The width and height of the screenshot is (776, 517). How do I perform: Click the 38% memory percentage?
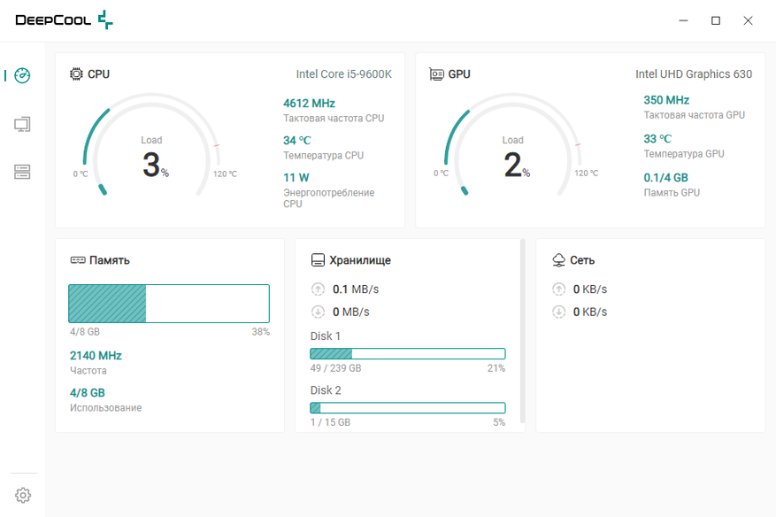click(260, 332)
